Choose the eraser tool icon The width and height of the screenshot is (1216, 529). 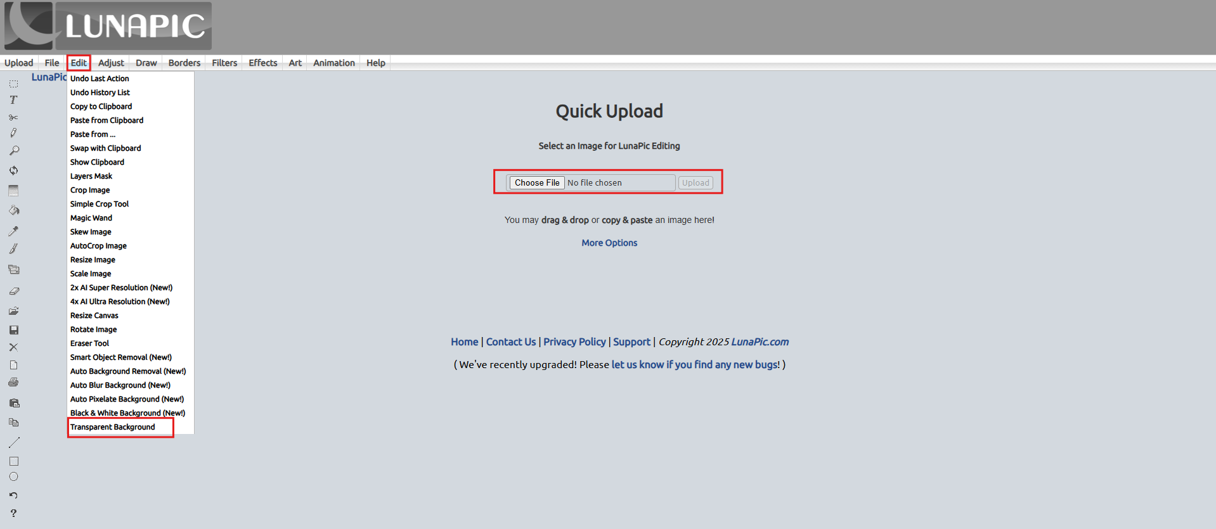pos(13,291)
